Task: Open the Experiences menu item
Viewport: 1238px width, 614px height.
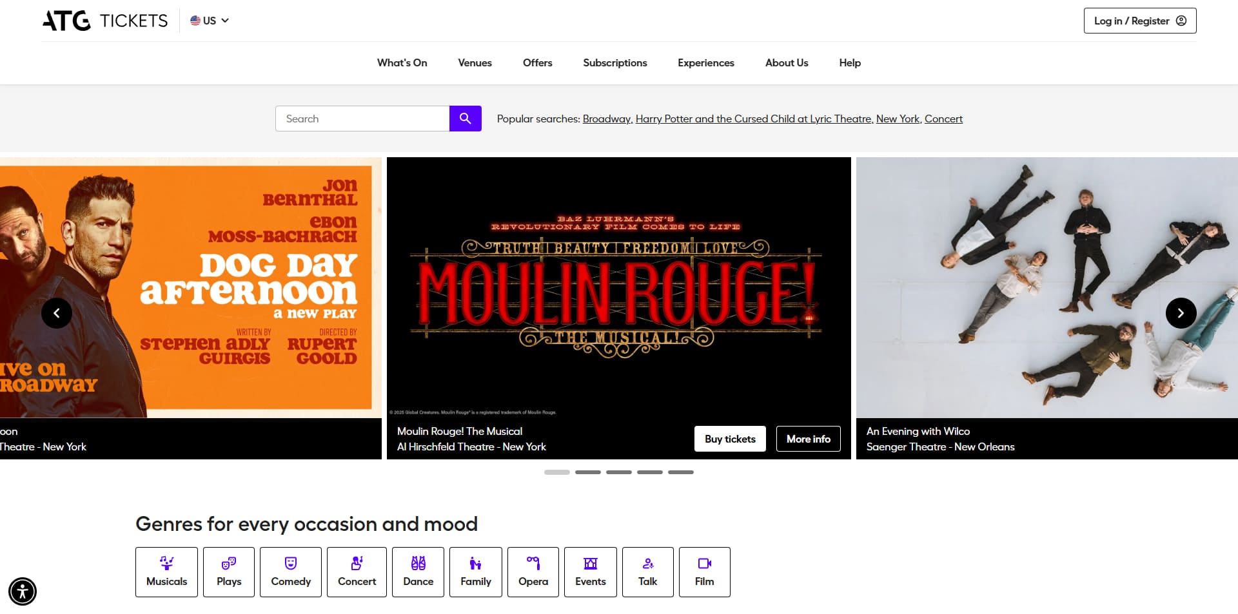Action: click(x=705, y=62)
